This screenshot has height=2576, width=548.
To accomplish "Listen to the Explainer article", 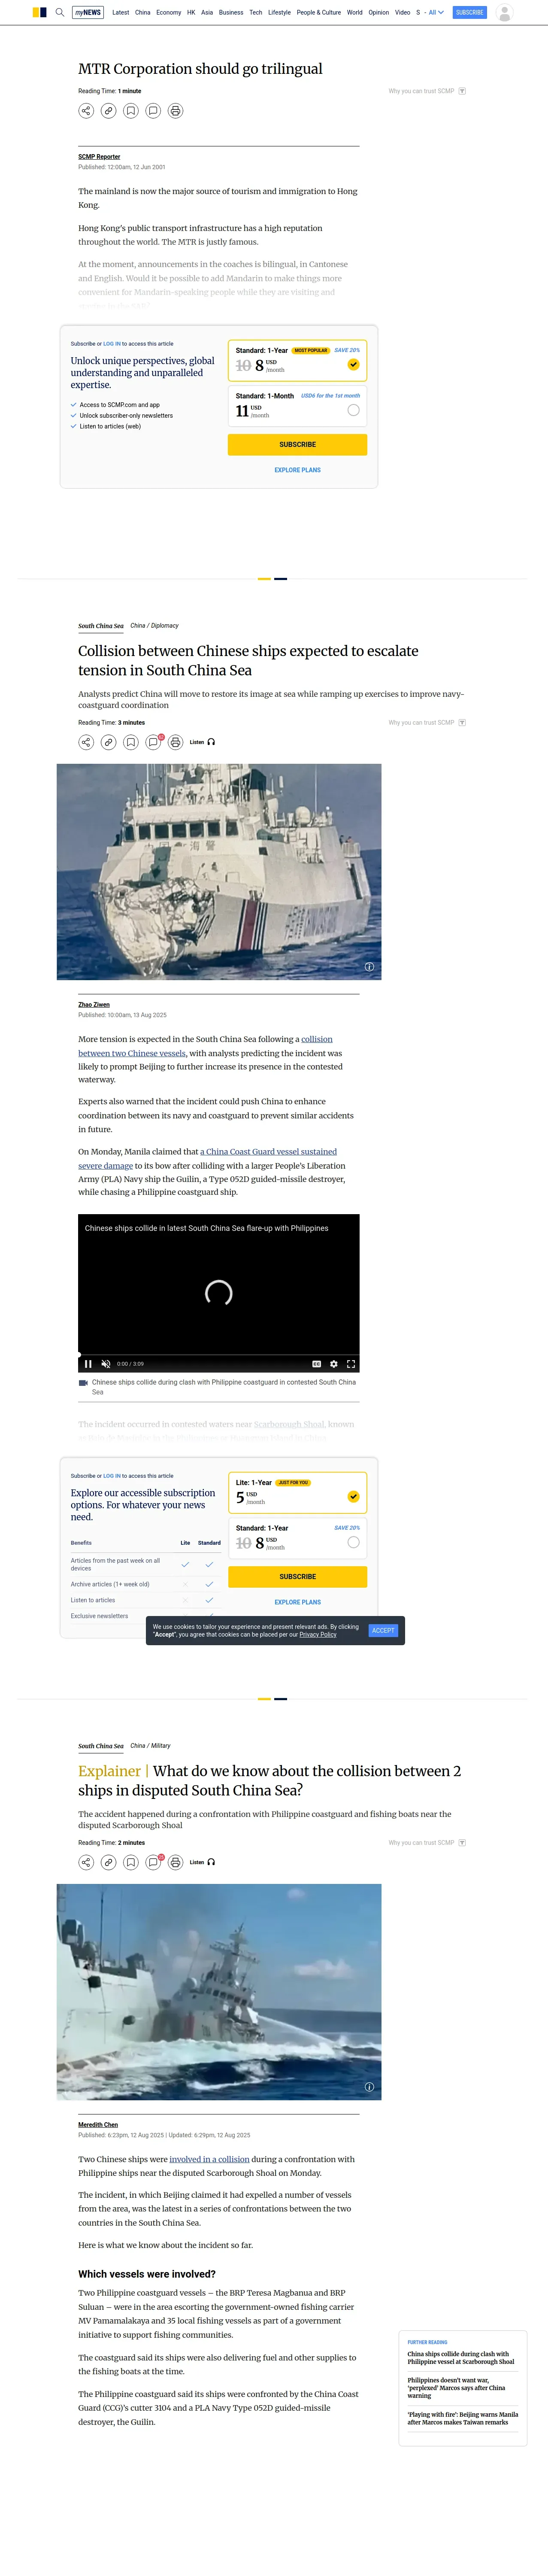I will point(202,1862).
